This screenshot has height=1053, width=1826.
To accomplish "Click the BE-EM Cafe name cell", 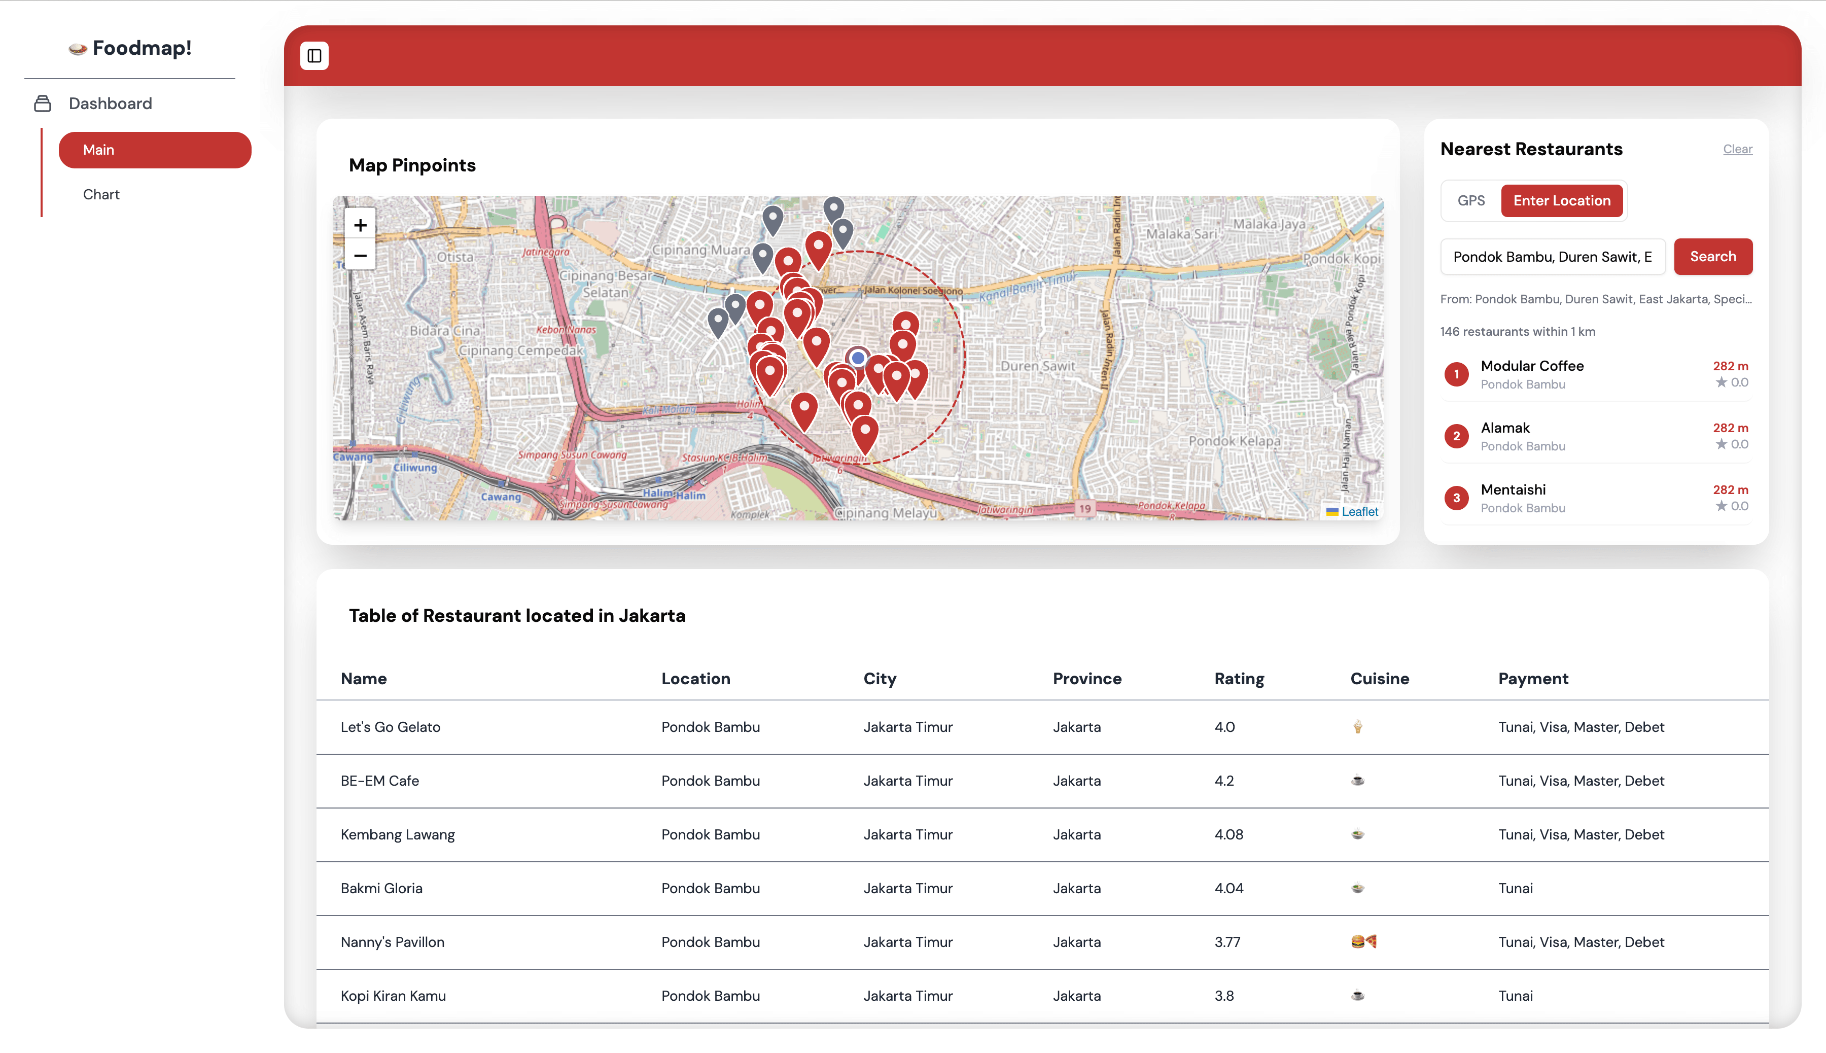I will [x=380, y=780].
